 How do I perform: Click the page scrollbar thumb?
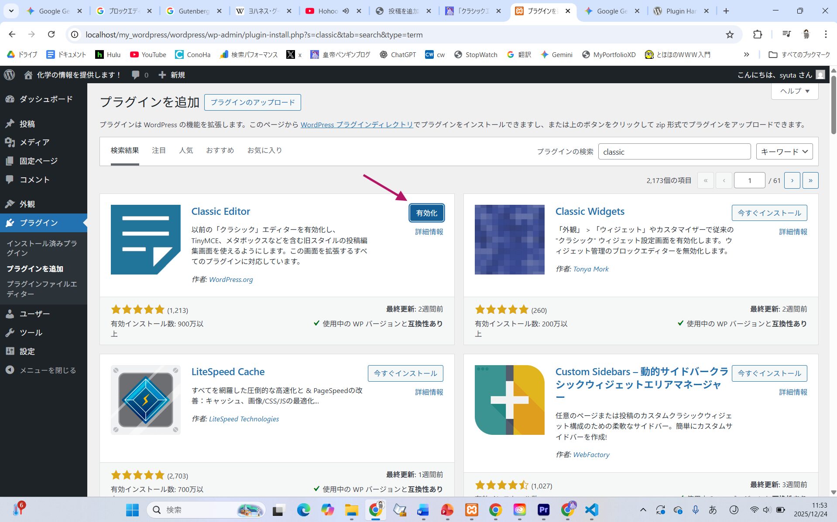(x=833, y=105)
